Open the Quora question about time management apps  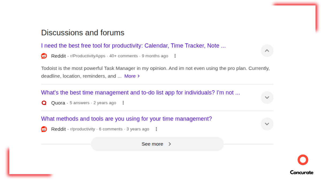pos(140,93)
